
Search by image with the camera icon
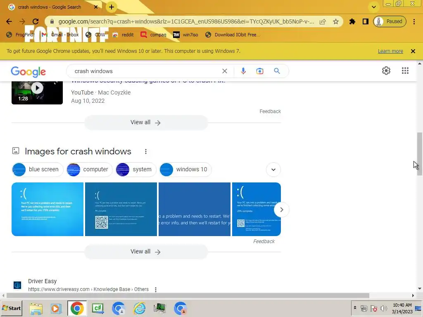(x=260, y=71)
